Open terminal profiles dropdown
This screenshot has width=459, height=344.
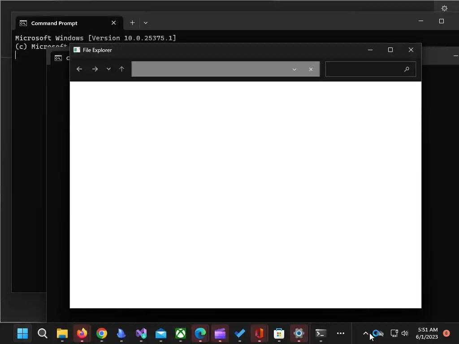point(146,23)
